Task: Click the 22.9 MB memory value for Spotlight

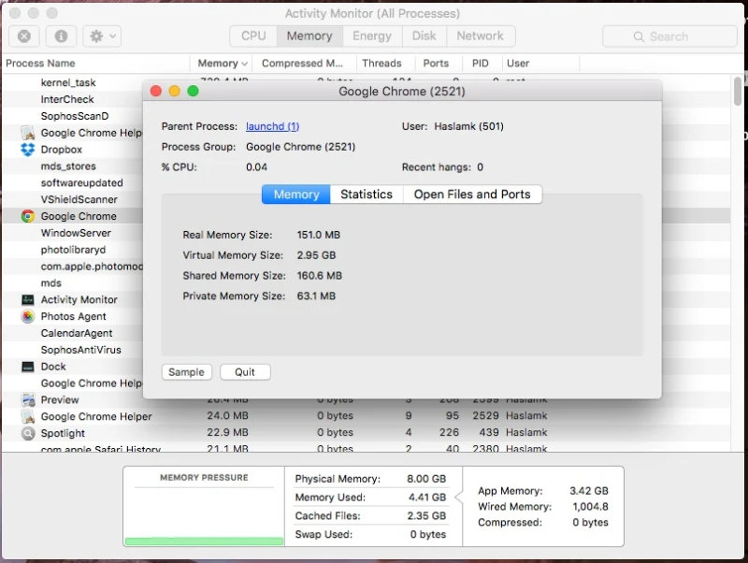Action: click(227, 432)
